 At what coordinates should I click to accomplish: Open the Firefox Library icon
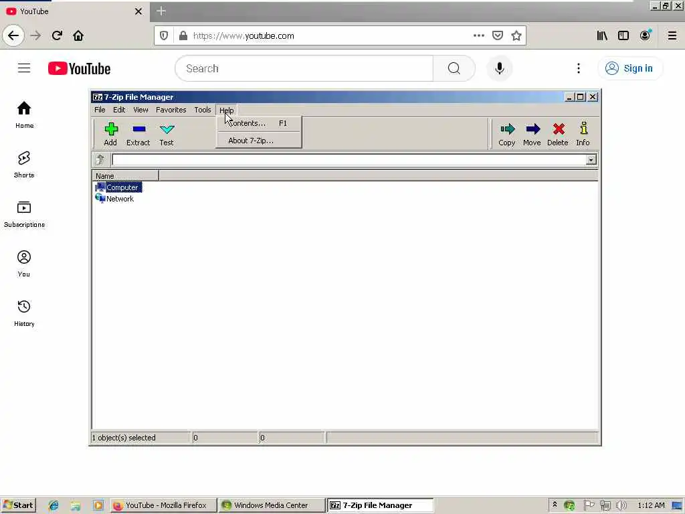602,35
